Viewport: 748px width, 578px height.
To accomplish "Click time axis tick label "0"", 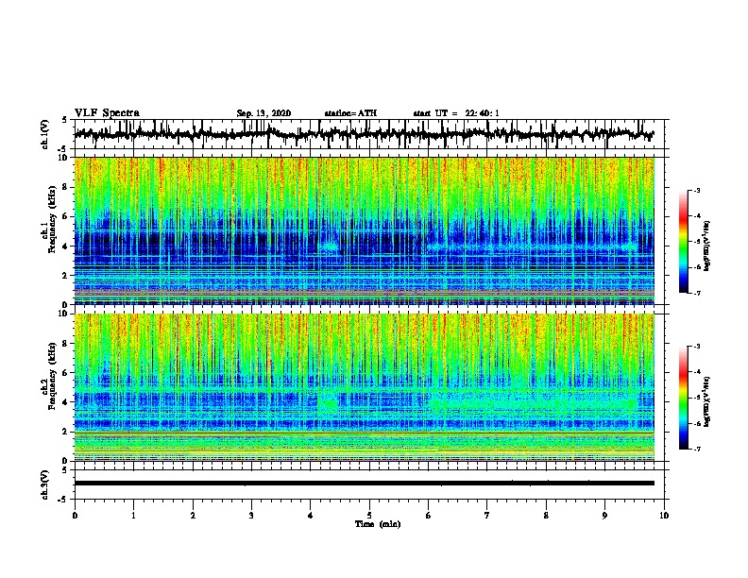I will click(75, 516).
